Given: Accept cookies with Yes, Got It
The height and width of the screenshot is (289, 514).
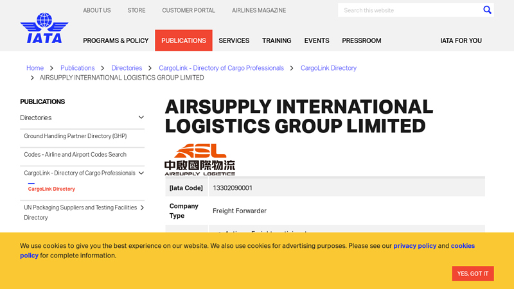Looking at the screenshot, I should tap(473, 274).
